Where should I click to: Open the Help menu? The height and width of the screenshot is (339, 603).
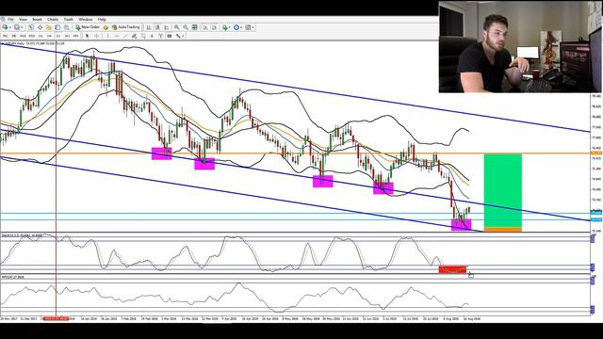tap(102, 19)
